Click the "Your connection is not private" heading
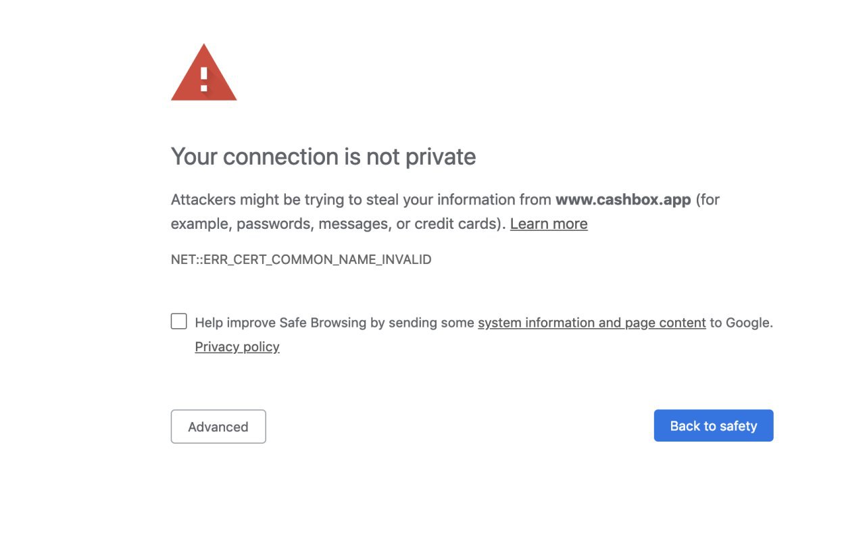865x553 pixels. click(x=323, y=157)
